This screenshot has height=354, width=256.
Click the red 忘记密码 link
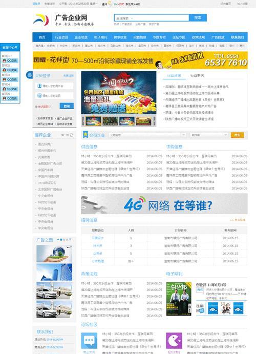[x=44, y=107]
